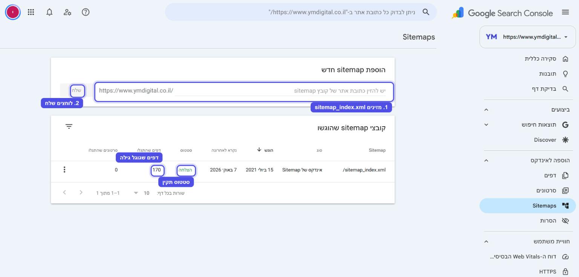Open the account avatar menu

pos(13,12)
